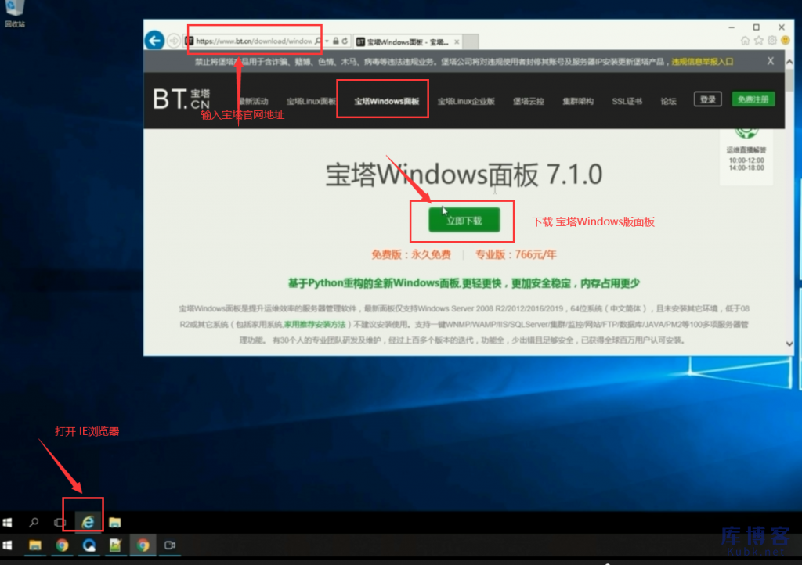The height and width of the screenshot is (565, 802).
Task: Open the 回收站 recycle bin desktop icon
Action: click(14, 13)
